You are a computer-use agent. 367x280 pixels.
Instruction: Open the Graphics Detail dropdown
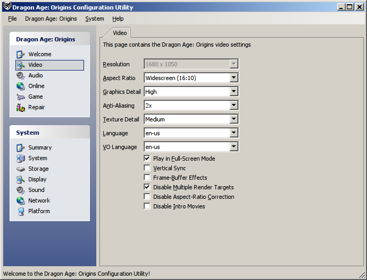click(x=233, y=91)
